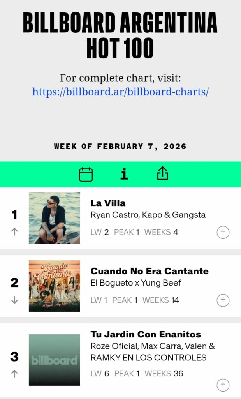The height and width of the screenshot is (399, 241).
Task: Click artist Ryan Castro, Kapo & Gangsta
Action: click(x=148, y=215)
